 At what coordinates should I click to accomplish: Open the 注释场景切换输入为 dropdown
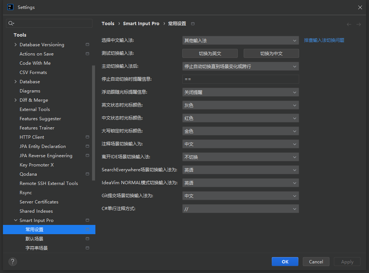tap(240, 144)
